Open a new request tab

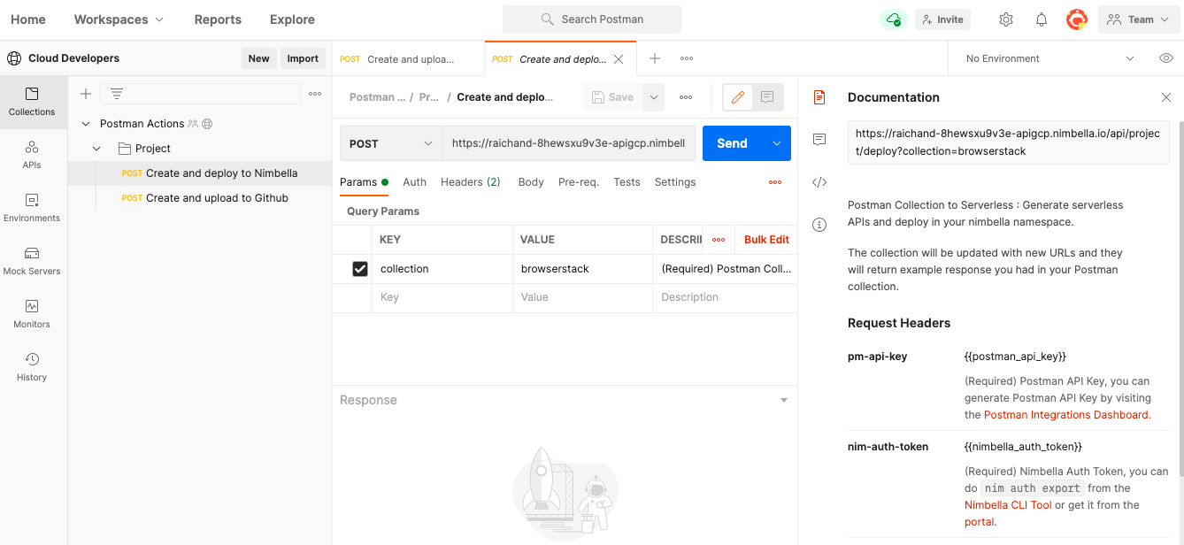655,58
